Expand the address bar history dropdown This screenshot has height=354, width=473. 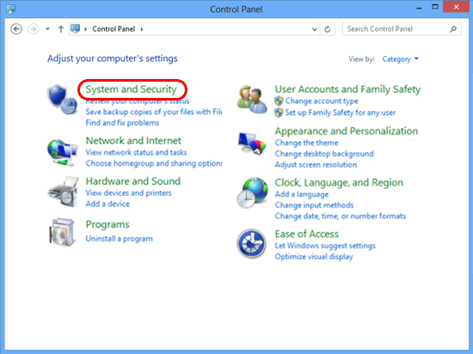[x=314, y=29]
